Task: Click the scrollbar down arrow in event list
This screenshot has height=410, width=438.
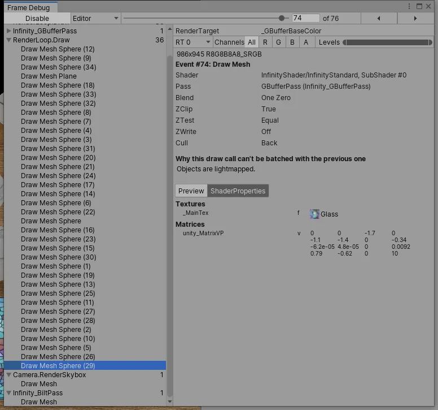Action: click(x=169, y=402)
